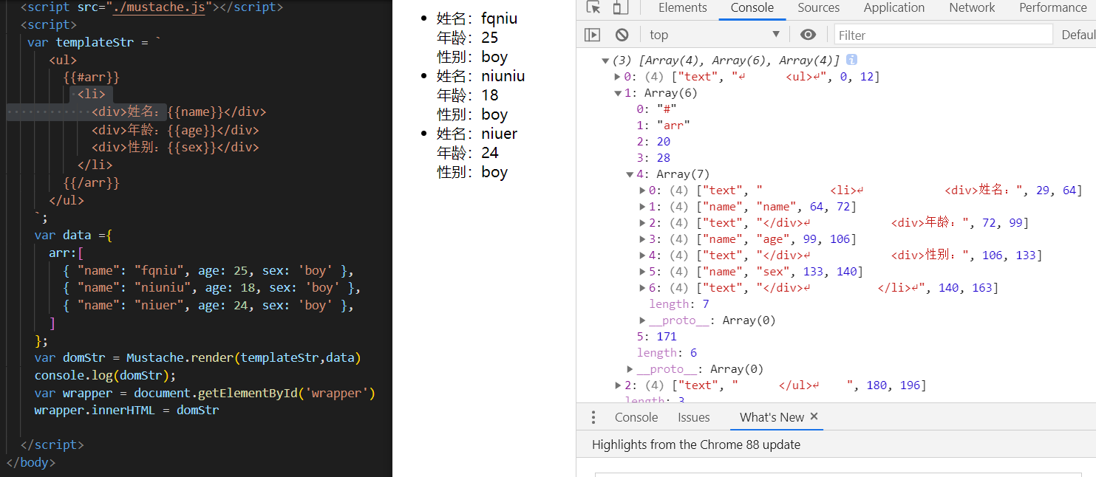Close the What's New drawer tab

(814, 416)
